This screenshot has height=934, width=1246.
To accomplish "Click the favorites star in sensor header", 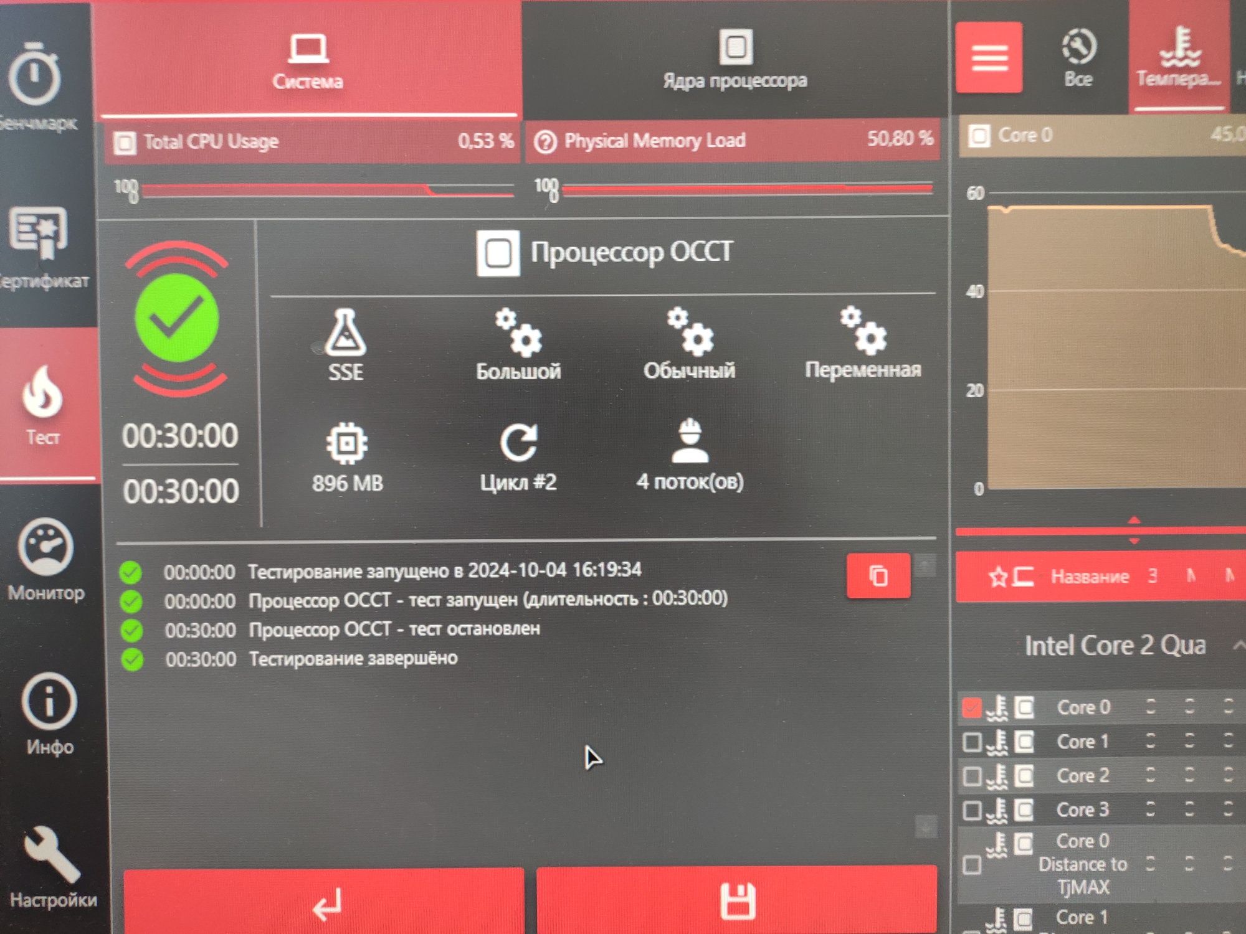I will coord(998,577).
